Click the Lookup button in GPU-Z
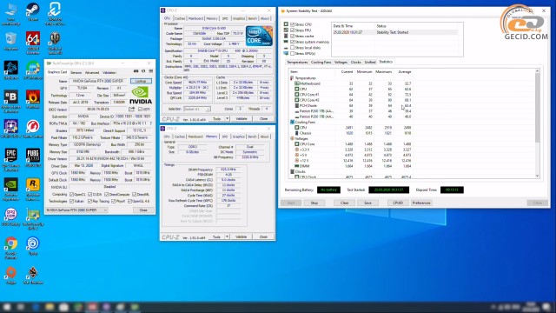Viewport: 556px width, 313px height. (141, 81)
